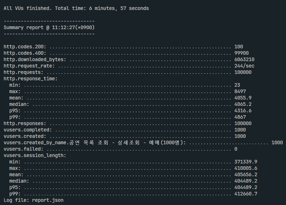Click the vusers.created: label
The height and width of the screenshot is (205, 286).
(x=25, y=136)
